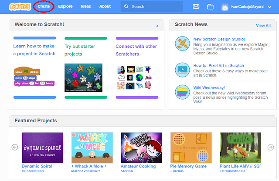279x181 pixels.
Task: Click the Wiki Wednesday blocks news icon
Action: click(x=182, y=92)
